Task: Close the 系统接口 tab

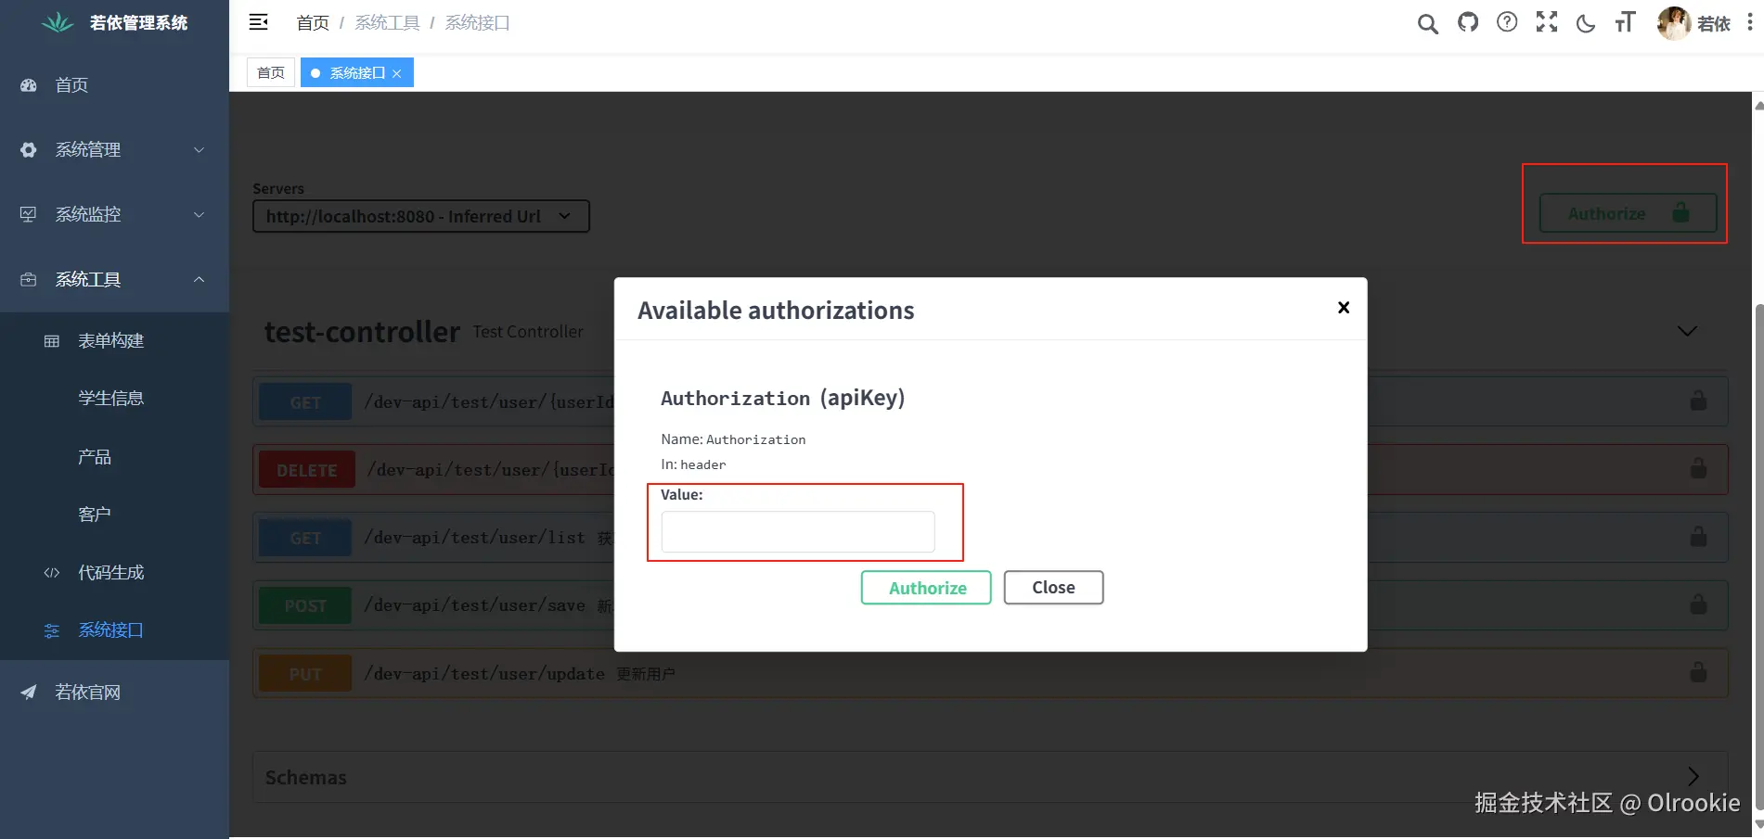Action: pyautogui.click(x=397, y=73)
